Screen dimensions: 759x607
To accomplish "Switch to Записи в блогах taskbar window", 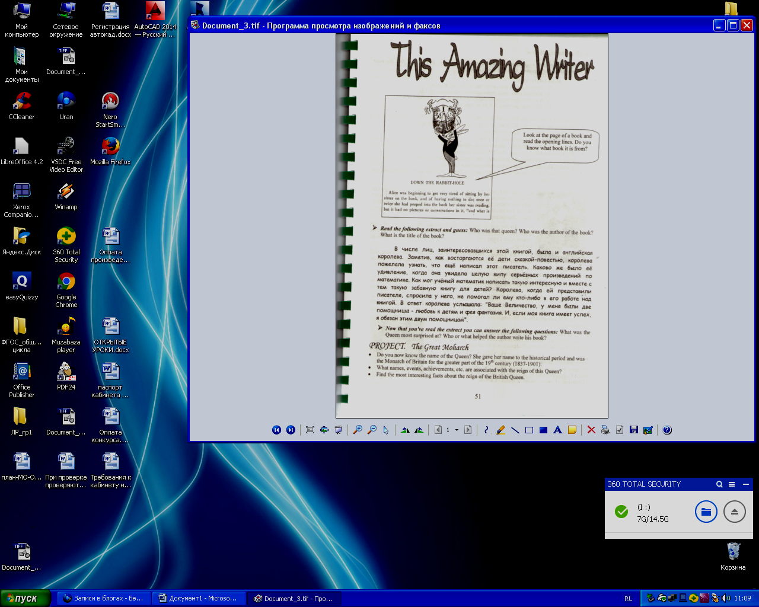I will pyautogui.click(x=103, y=599).
